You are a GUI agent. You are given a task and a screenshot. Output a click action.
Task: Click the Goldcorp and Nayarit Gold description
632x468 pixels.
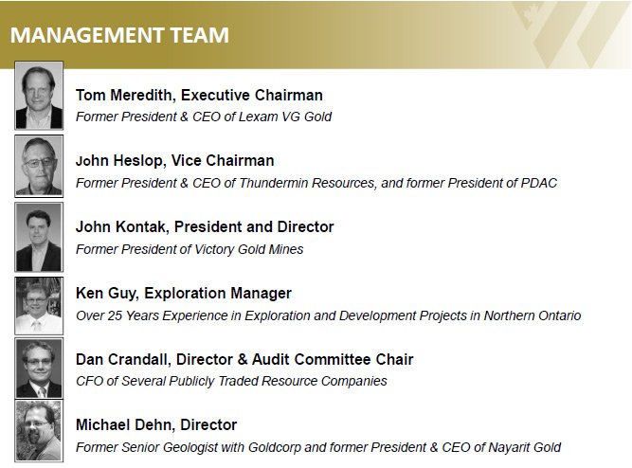pyautogui.click(x=318, y=447)
